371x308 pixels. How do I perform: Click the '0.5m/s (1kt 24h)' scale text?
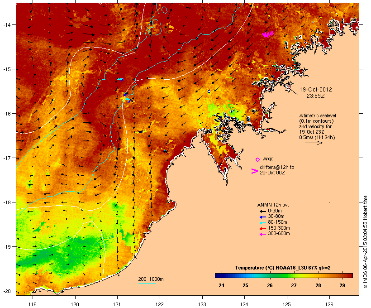coord(317,137)
